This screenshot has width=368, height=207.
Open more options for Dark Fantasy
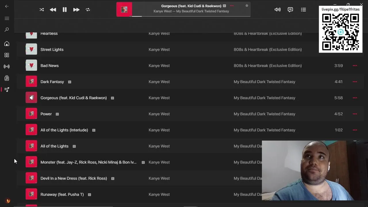(355, 82)
